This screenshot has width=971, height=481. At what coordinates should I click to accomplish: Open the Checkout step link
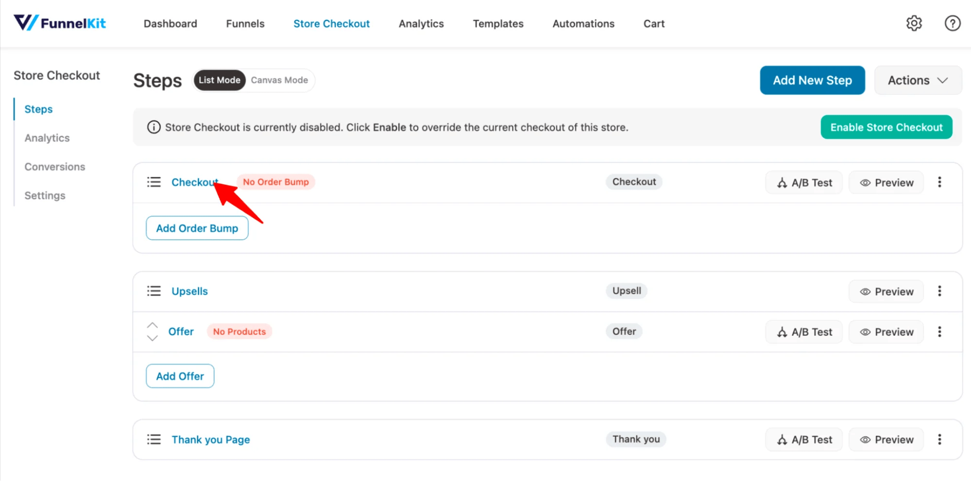point(194,182)
